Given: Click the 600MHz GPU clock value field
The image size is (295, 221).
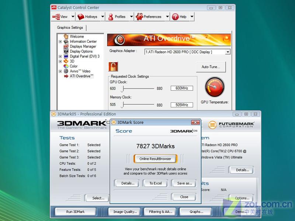Looking at the screenshot, I should point(182,88).
